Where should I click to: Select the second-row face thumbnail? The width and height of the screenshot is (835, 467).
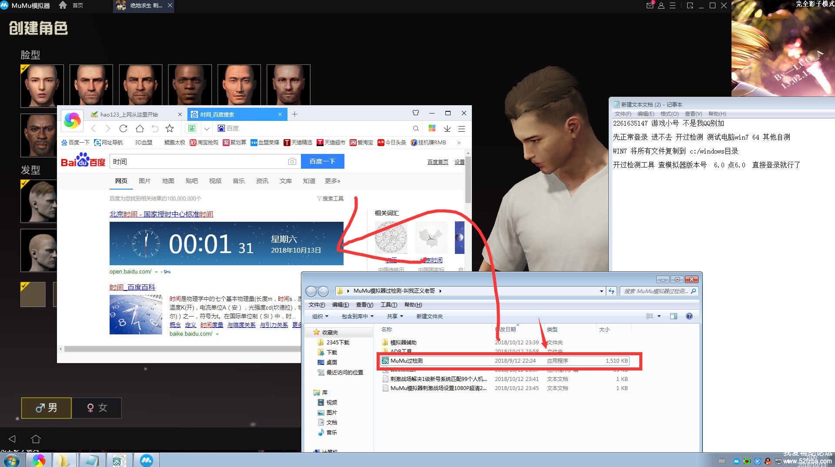click(x=39, y=135)
